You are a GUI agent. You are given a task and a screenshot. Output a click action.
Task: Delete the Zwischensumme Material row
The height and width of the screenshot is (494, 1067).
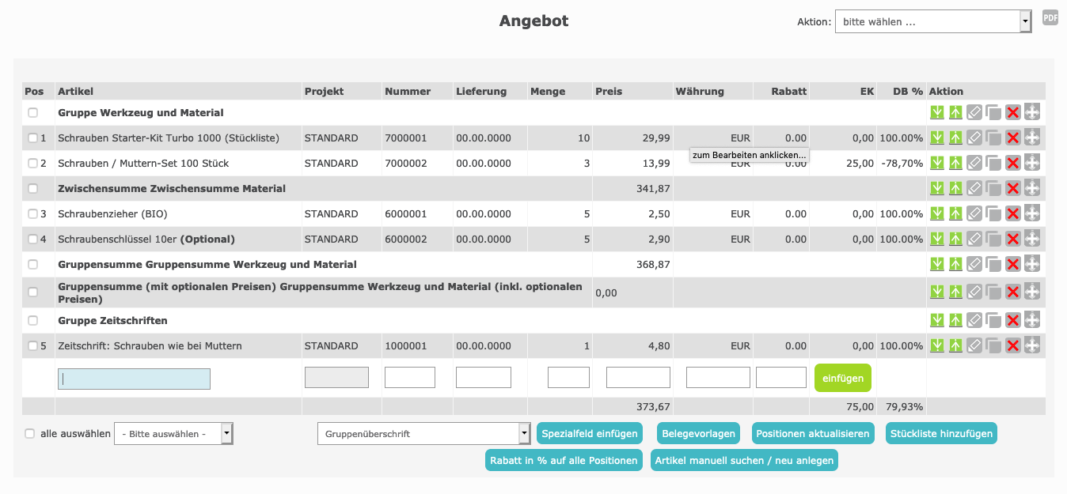[x=1012, y=189]
